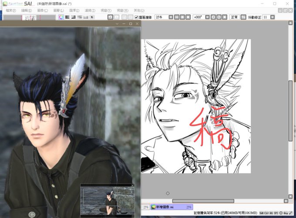296x218 pixels.
Task: Click the mini preview thumbnail in reference window
Action: (x=108, y=201)
